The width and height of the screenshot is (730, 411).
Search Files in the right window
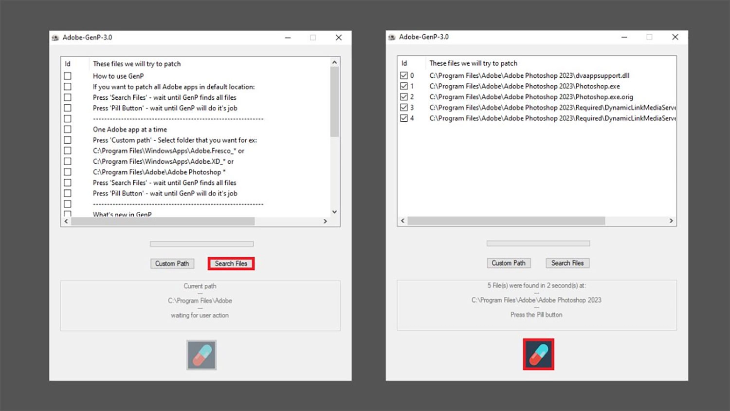[x=567, y=263]
